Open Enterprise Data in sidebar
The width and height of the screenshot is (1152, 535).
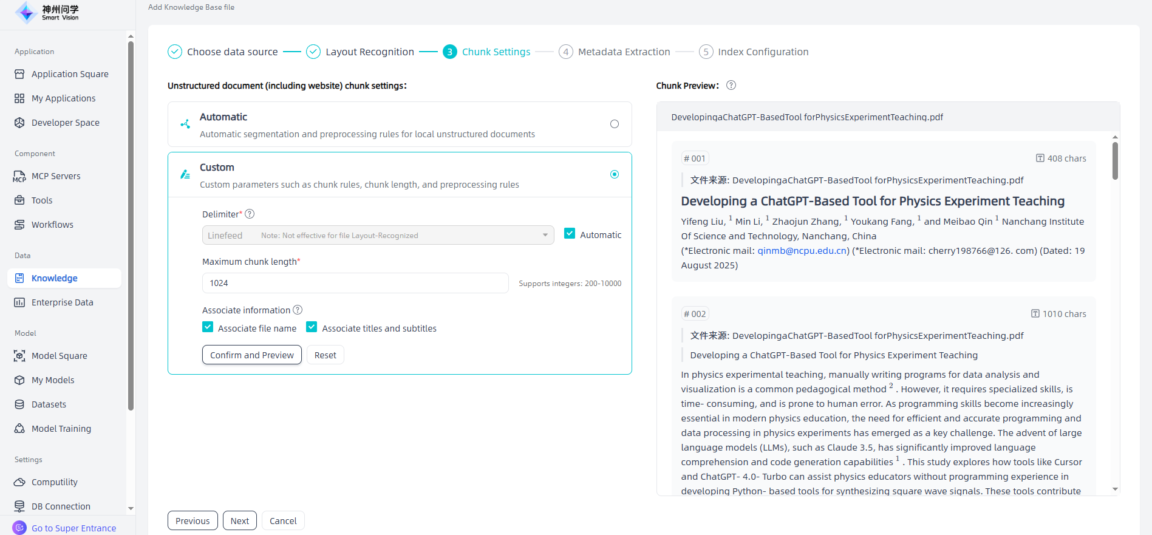[x=62, y=302]
